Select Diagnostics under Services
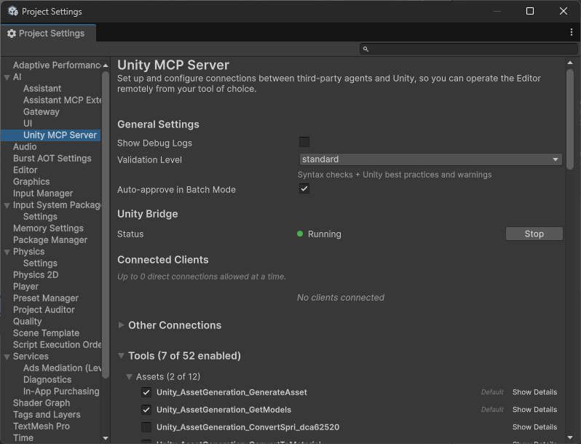The image size is (581, 444). [47, 379]
